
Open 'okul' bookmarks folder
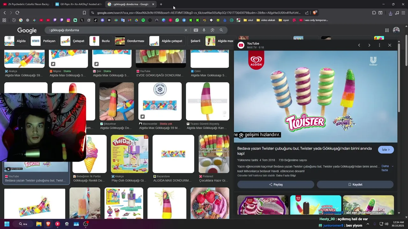(248, 20)
